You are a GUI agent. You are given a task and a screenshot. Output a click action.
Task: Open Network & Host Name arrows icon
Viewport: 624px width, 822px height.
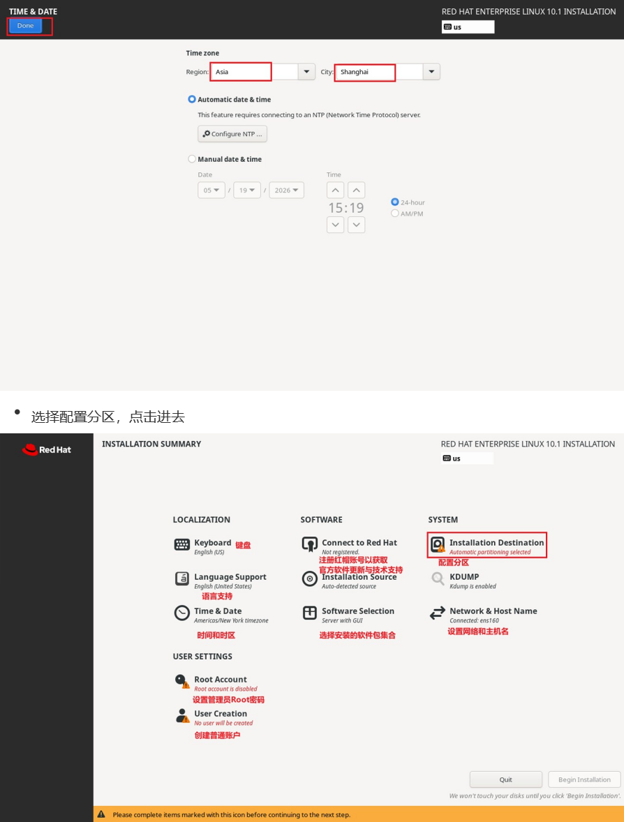point(438,613)
